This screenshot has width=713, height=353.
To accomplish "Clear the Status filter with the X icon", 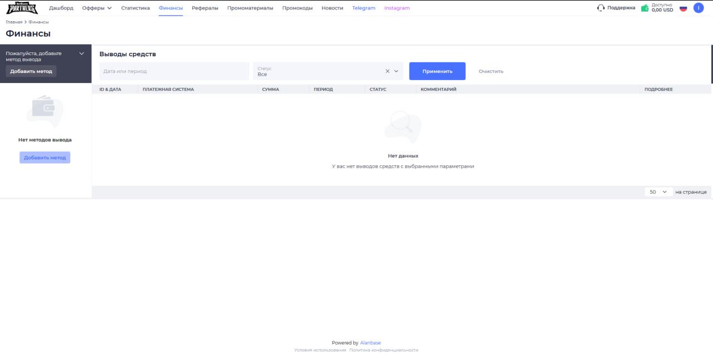I will click(388, 71).
